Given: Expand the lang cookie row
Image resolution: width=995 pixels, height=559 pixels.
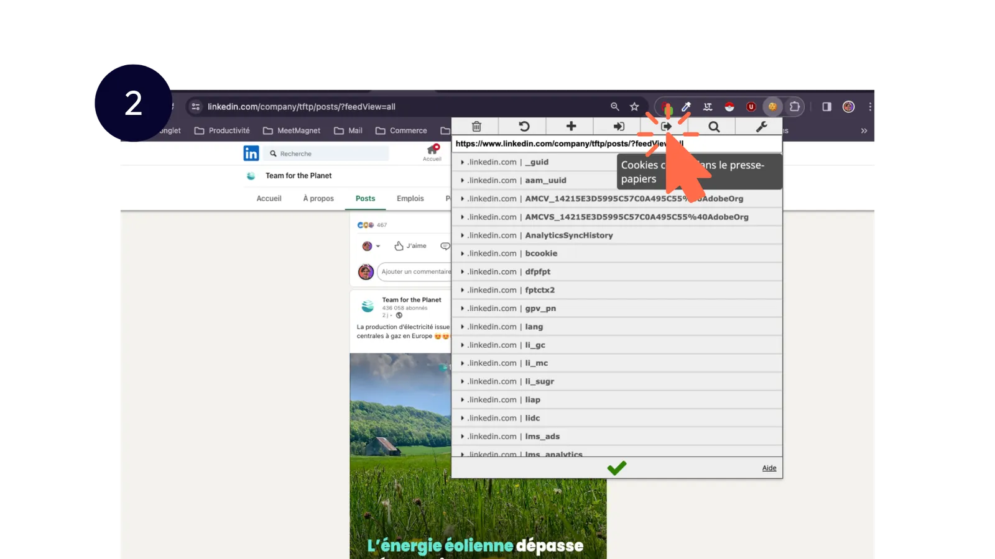Looking at the screenshot, I should [617, 327].
